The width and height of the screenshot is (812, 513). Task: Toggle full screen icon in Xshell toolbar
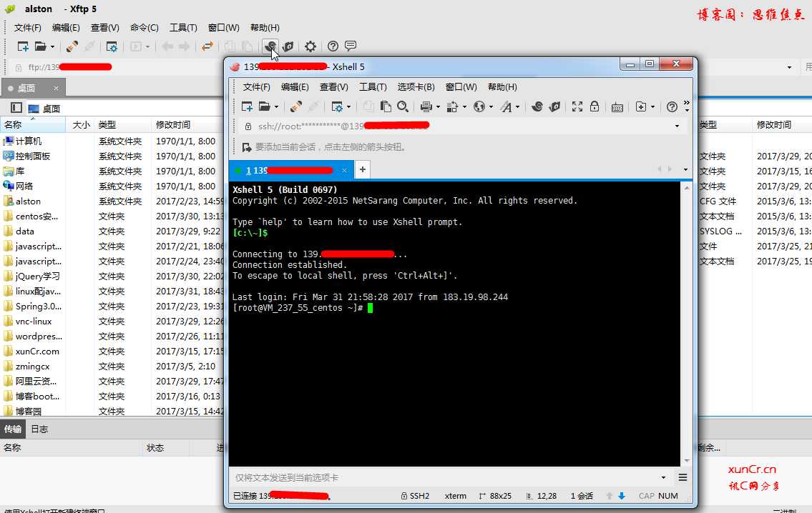pyautogui.click(x=577, y=106)
